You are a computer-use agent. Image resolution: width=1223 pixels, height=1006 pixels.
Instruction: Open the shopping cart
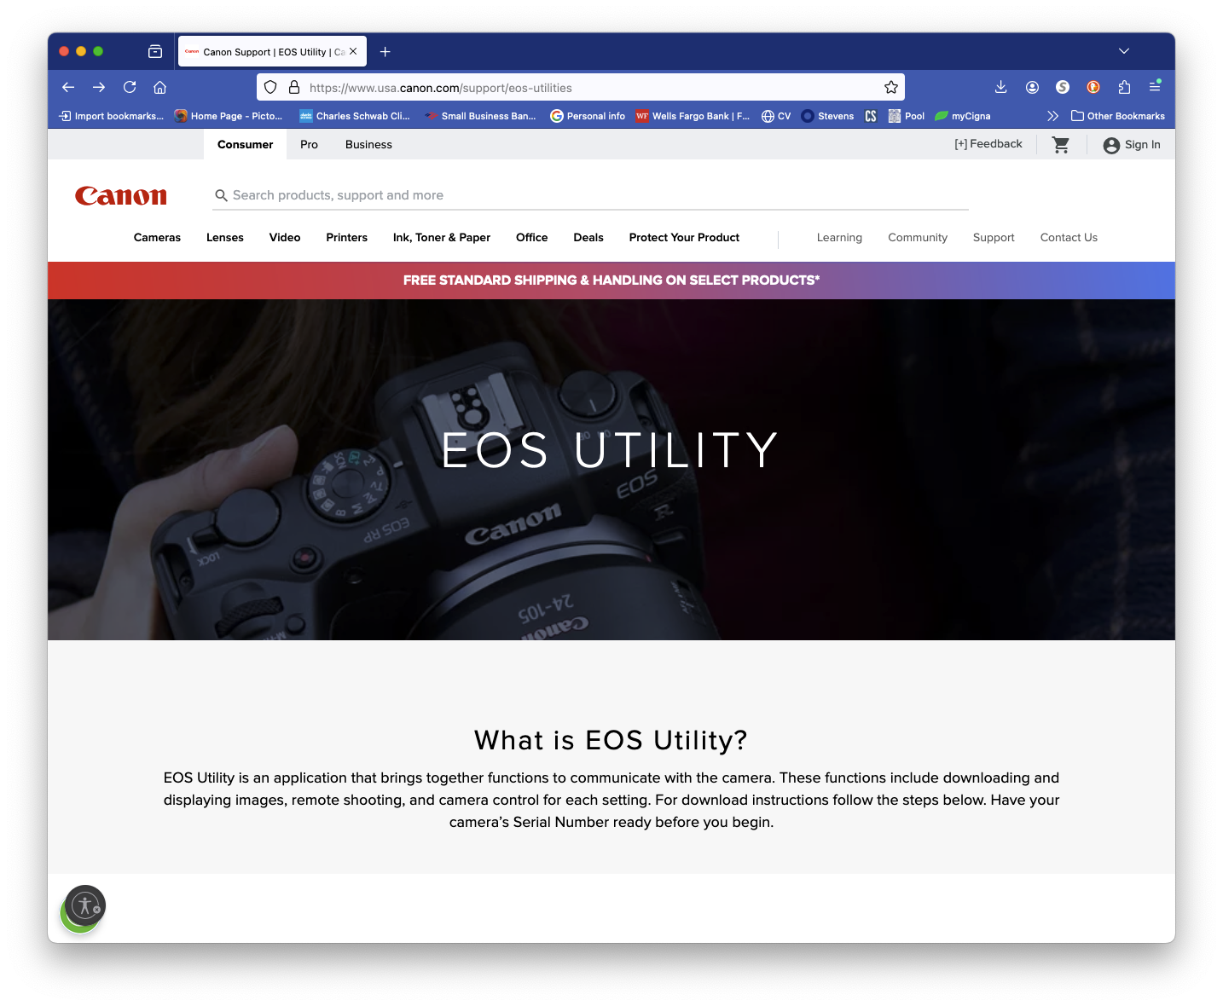click(x=1061, y=145)
